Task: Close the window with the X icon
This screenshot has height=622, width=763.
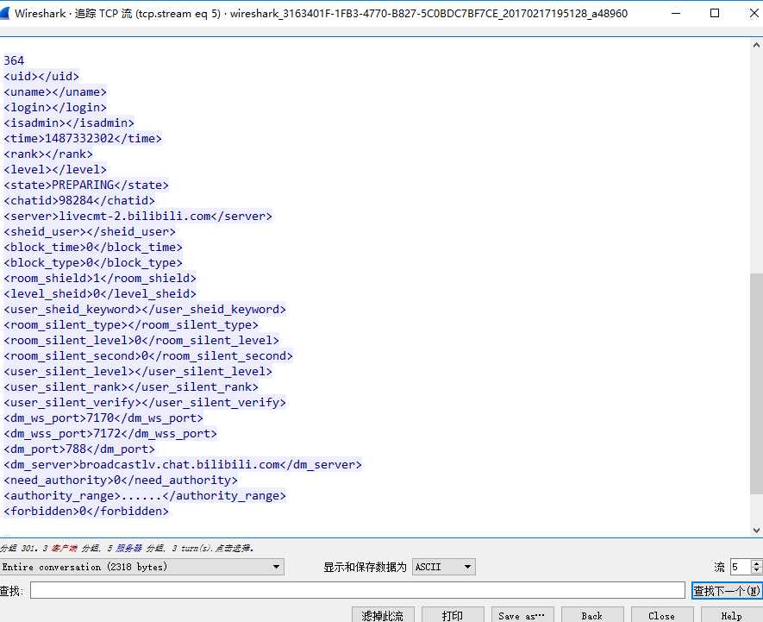Action: tap(754, 13)
